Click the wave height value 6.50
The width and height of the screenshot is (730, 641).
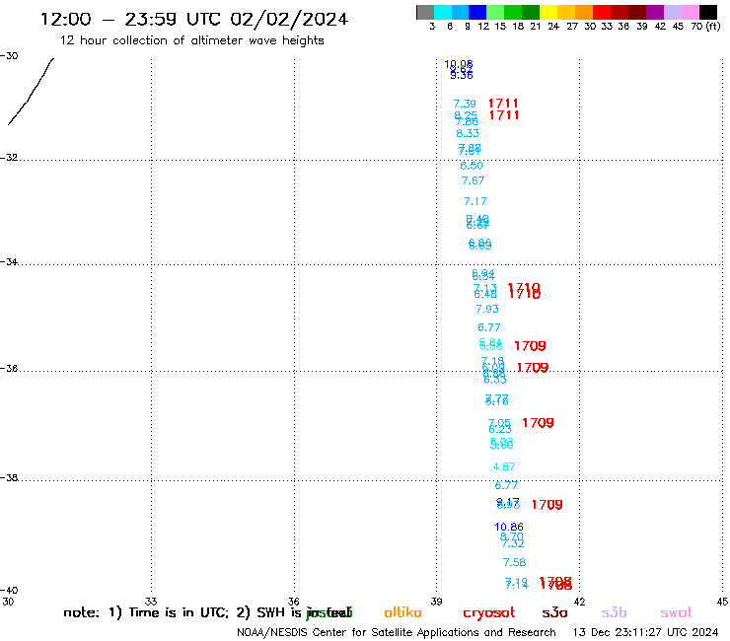(x=472, y=166)
